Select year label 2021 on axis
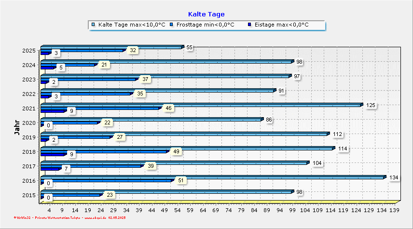413x229 pixels. (29, 108)
